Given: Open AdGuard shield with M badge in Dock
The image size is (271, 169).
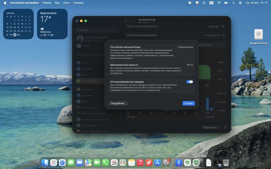Looking at the screenshot, I should (x=196, y=163).
